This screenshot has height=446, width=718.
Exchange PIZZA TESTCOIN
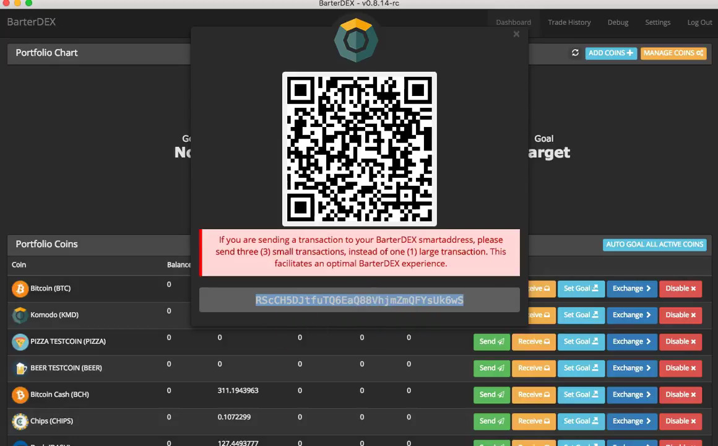click(x=631, y=342)
